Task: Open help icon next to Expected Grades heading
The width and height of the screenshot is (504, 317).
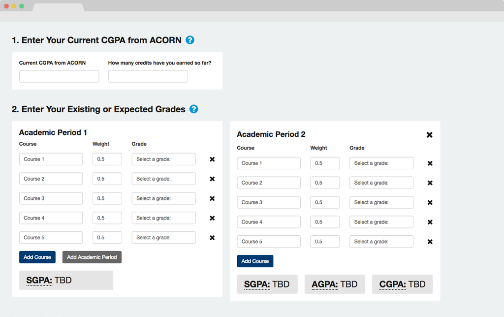Action: tap(194, 109)
